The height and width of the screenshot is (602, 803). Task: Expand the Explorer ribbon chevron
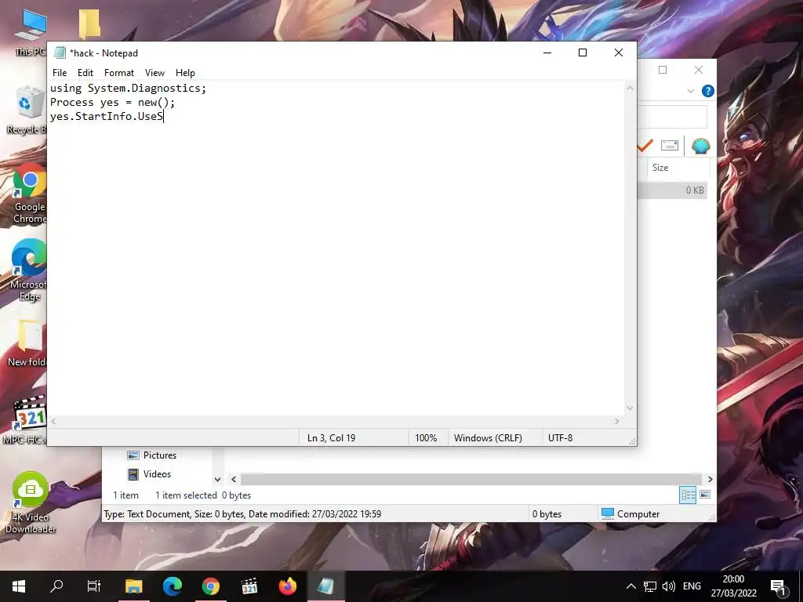coord(690,91)
